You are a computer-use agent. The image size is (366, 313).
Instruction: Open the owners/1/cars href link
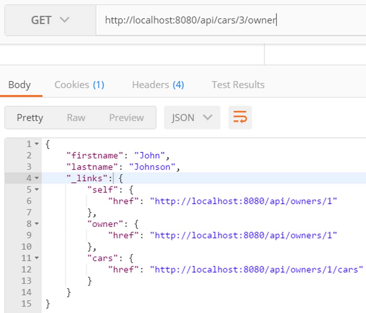click(x=256, y=269)
